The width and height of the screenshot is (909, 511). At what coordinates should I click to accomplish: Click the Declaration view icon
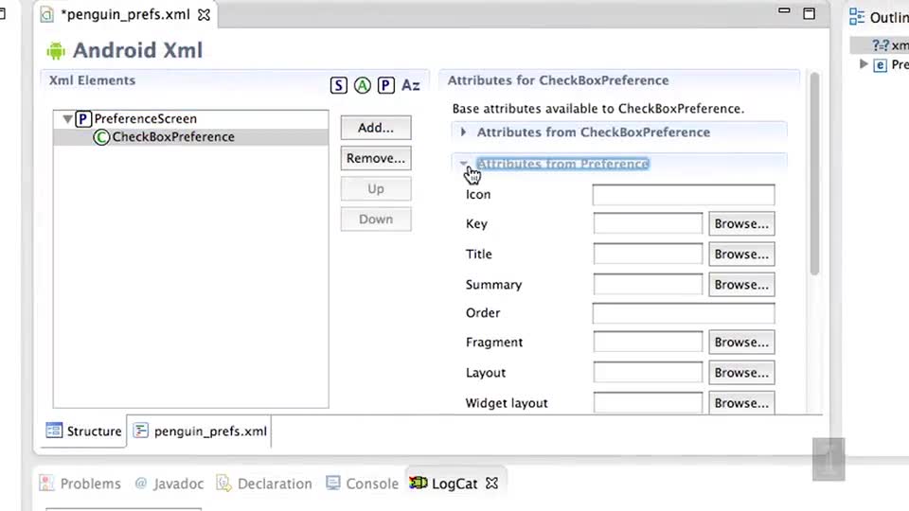point(223,483)
